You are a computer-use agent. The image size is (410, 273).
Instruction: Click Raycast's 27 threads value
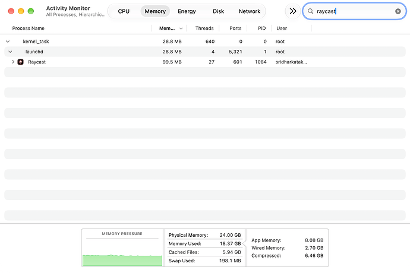tap(212, 62)
